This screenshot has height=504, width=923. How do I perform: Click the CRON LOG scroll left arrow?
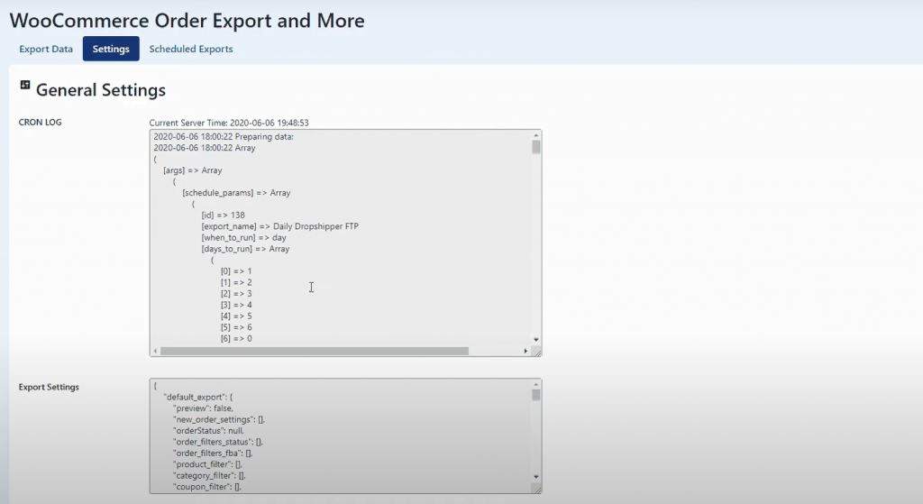(155, 351)
